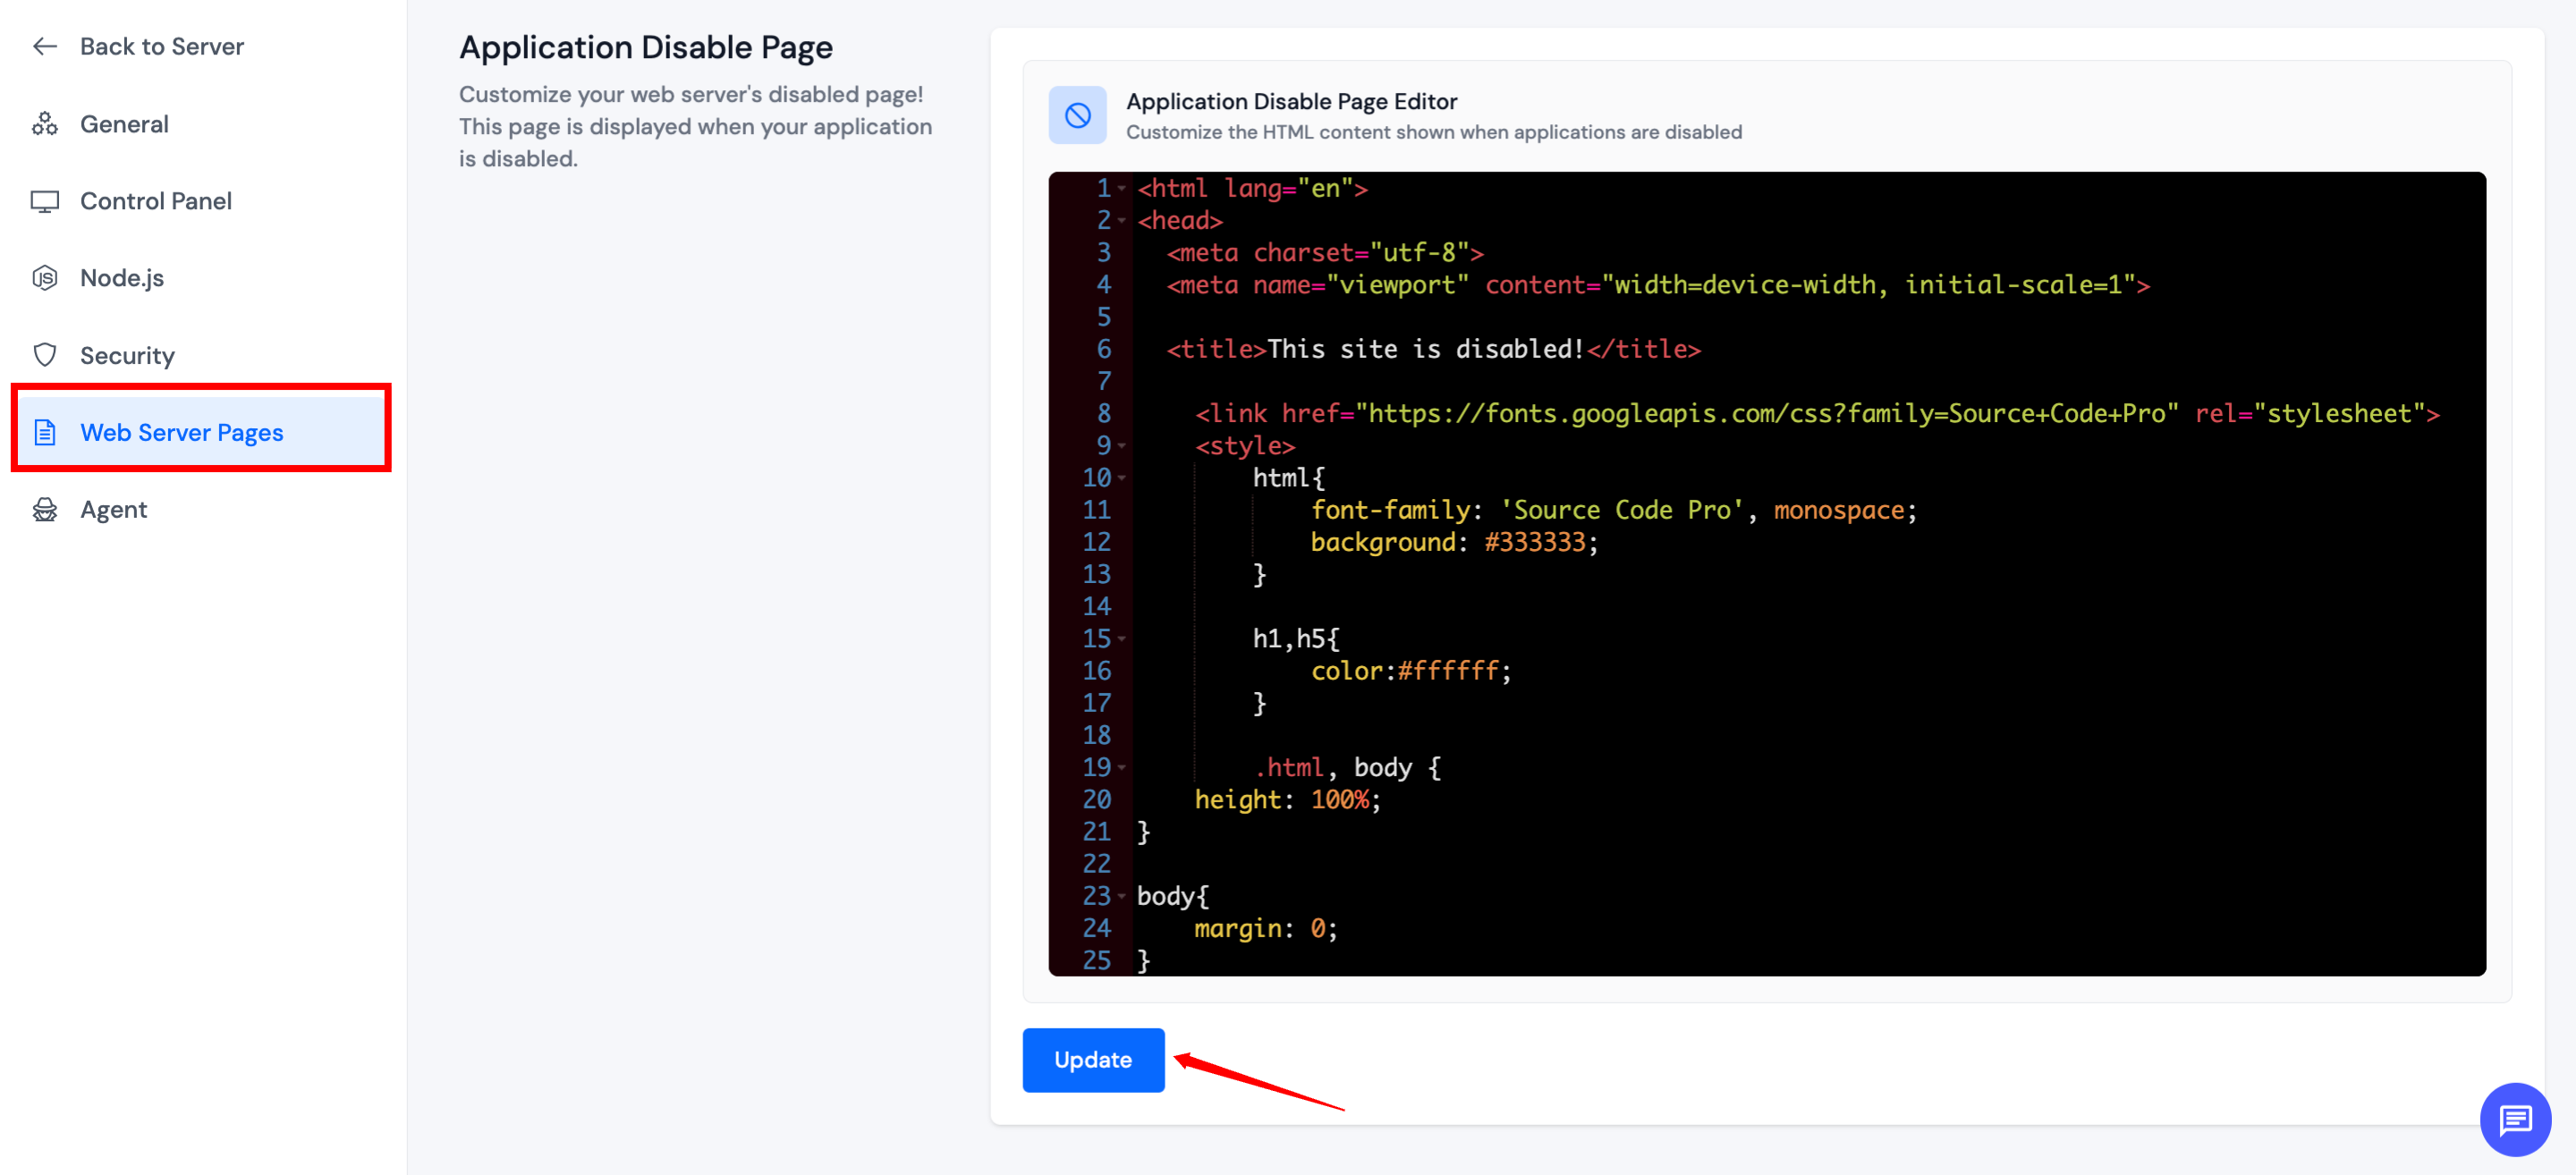The height and width of the screenshot is (1175, 2576).
Task: Click the background #333333 color value
Action: tap(1535, 542)
